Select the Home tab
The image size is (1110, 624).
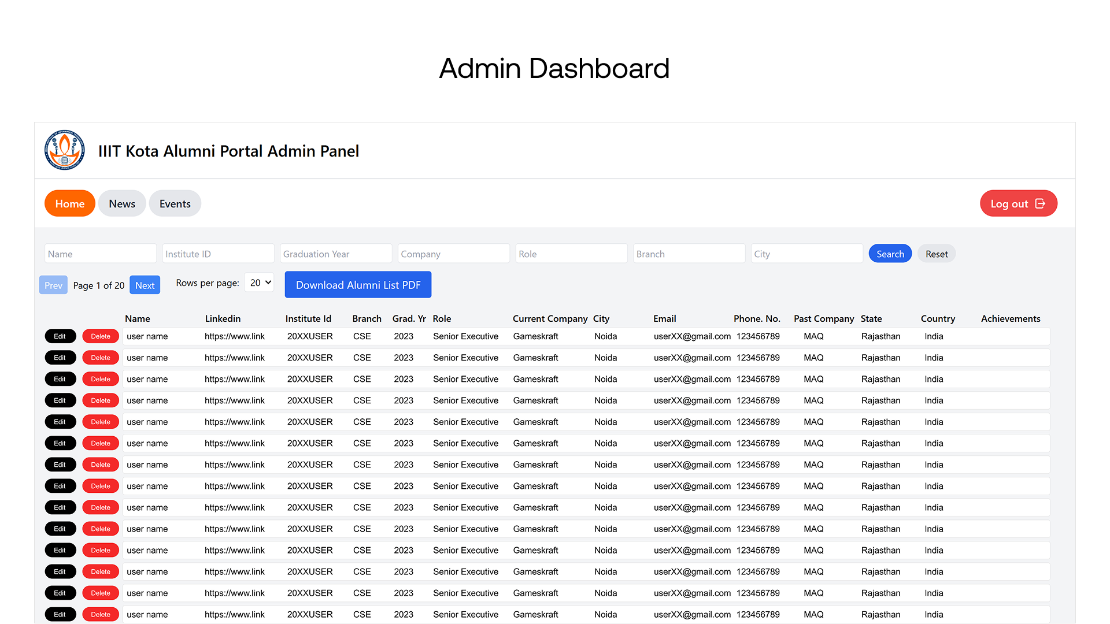point(69,203)
